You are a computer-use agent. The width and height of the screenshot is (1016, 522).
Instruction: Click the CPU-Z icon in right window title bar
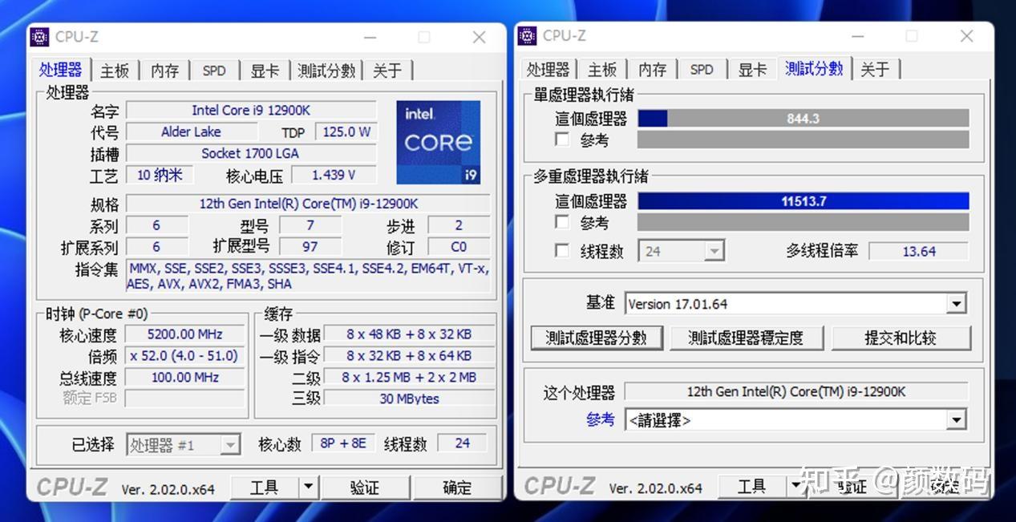pyautogui.click(x=526, y=37)
